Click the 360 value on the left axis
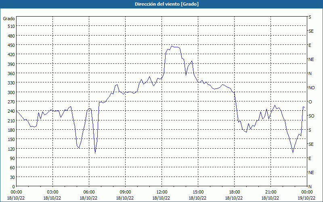Image resolution: width=323 pixels, height=202 pixels. pyautogui.click(x=12, y=74)
